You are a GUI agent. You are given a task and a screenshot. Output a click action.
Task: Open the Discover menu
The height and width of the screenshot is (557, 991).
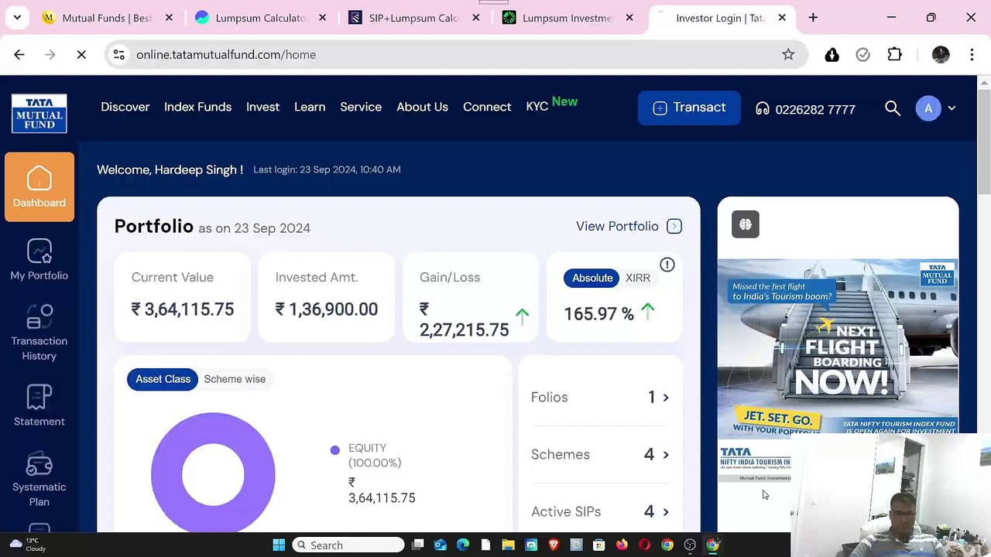pyautogui.click(x=125, y=107)
